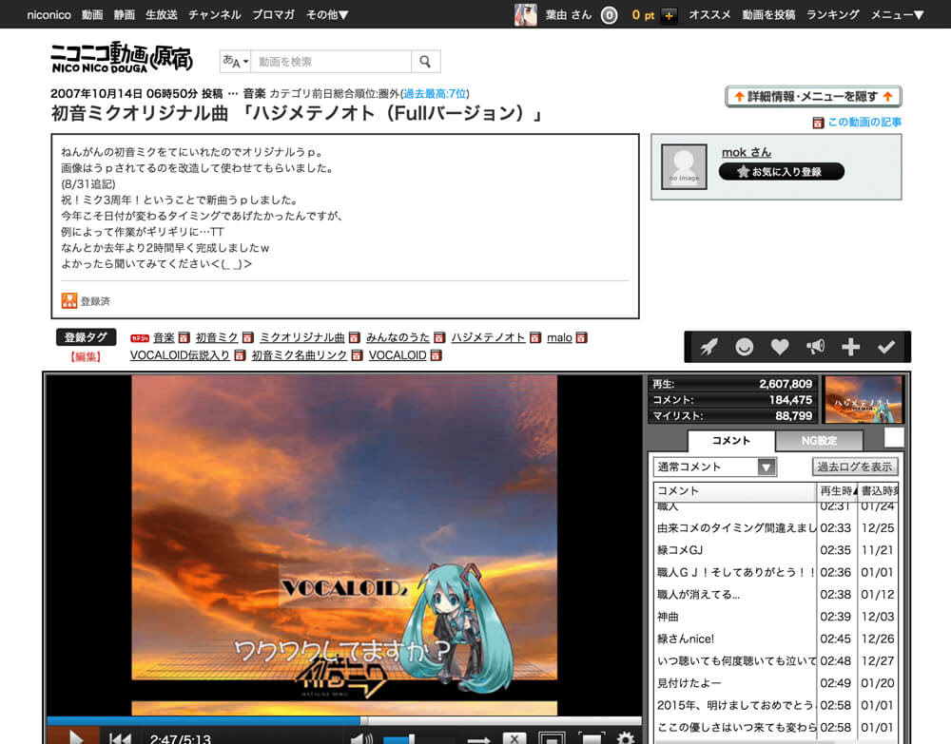
Task: Open the この動画の記事 link
Action: pos(864,123)
